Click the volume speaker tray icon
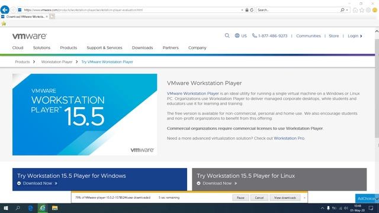The width and height of the screenshot is (379, 213). 346,208
